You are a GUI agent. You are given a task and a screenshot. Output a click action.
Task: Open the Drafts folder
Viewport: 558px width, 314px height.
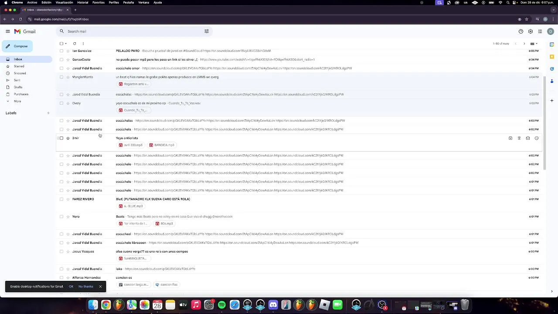click(x=18, y=87)
